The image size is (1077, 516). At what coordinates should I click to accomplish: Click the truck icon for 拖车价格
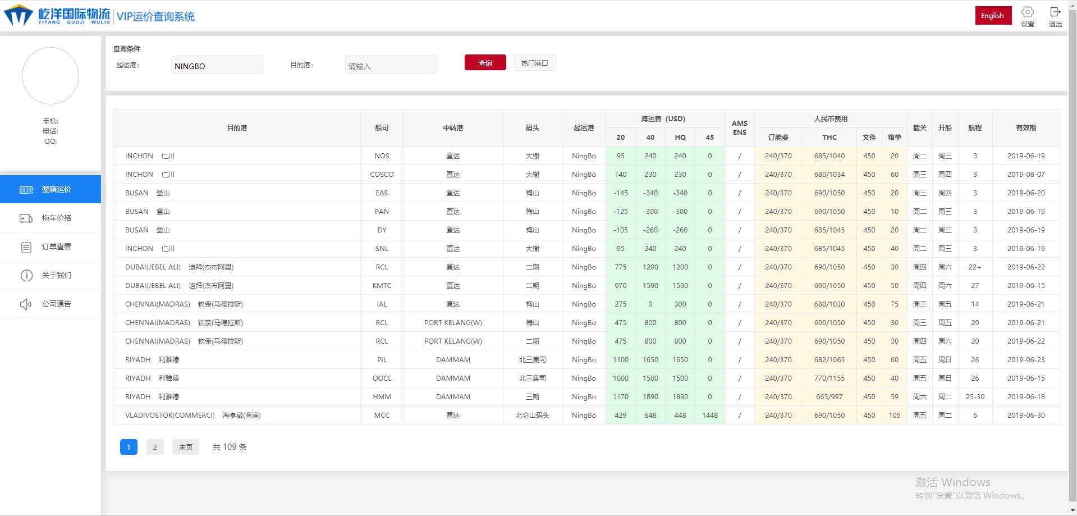[x=26, y=218]
